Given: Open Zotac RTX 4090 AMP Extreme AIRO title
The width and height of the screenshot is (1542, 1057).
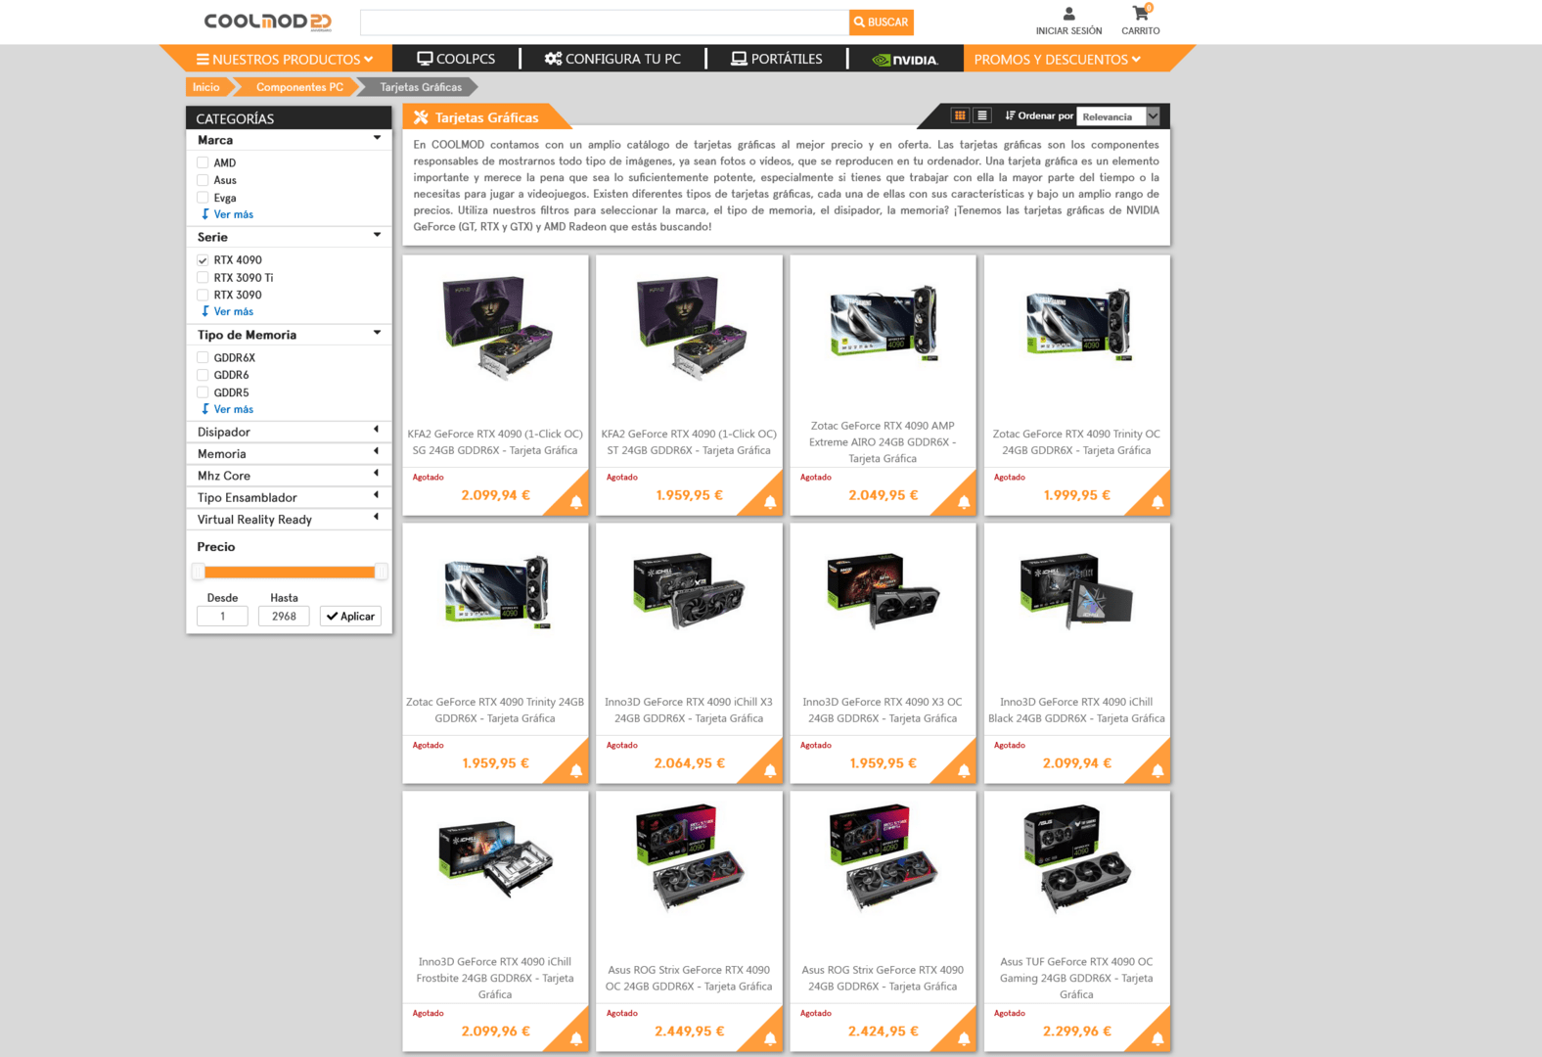Looking at the screenshot, I should pyautogui.click(x=883, y=442).
